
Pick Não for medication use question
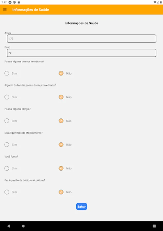tap(61, 145)
